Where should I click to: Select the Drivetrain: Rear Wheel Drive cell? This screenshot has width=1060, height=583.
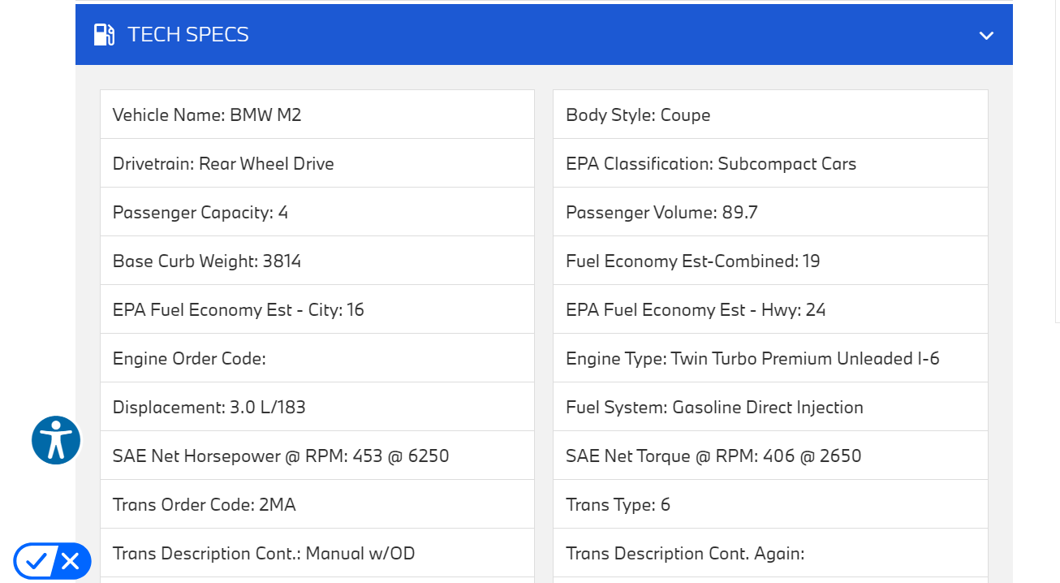click(x=317, y=163)
